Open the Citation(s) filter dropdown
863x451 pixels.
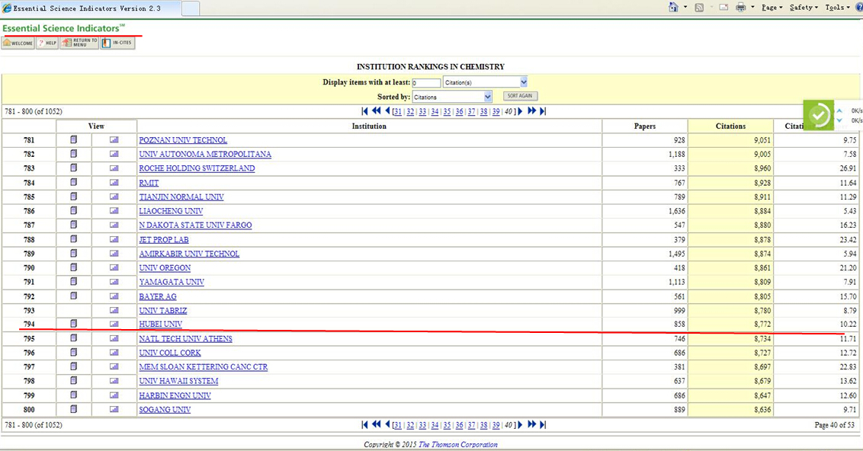(x=486, y=82)
